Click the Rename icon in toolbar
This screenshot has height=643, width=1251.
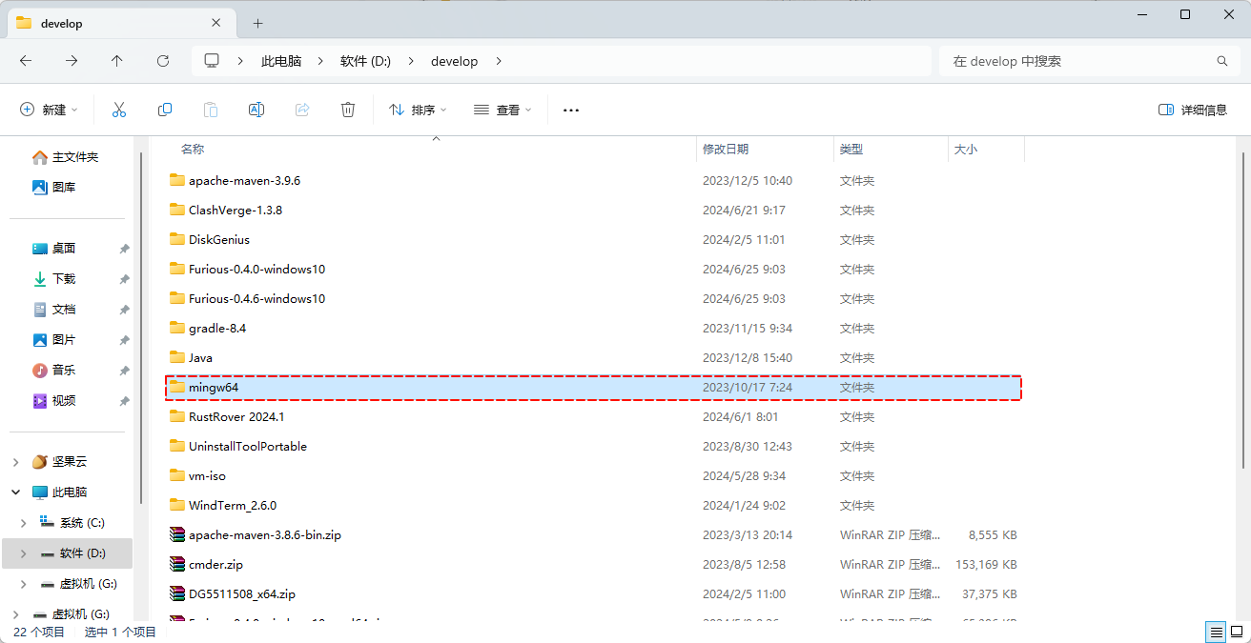point(256,110)
